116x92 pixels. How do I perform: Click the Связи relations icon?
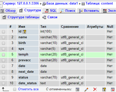pos(44,17)
